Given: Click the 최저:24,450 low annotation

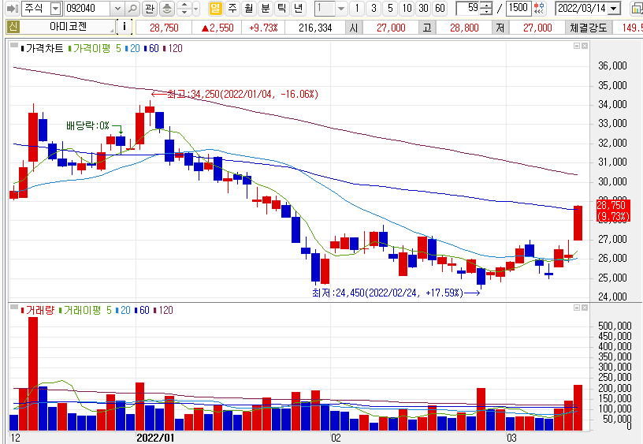Looking at the screenshot, I should pos(388,293).
